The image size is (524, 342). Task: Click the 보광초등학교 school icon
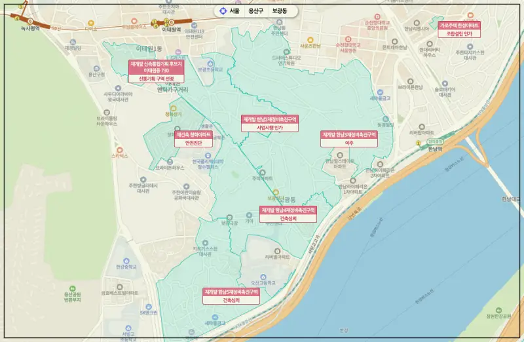click(x=210, y=64)
